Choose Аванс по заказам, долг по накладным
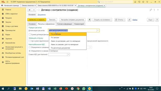This screenshot has width=161, height=91. pos(68,44)
